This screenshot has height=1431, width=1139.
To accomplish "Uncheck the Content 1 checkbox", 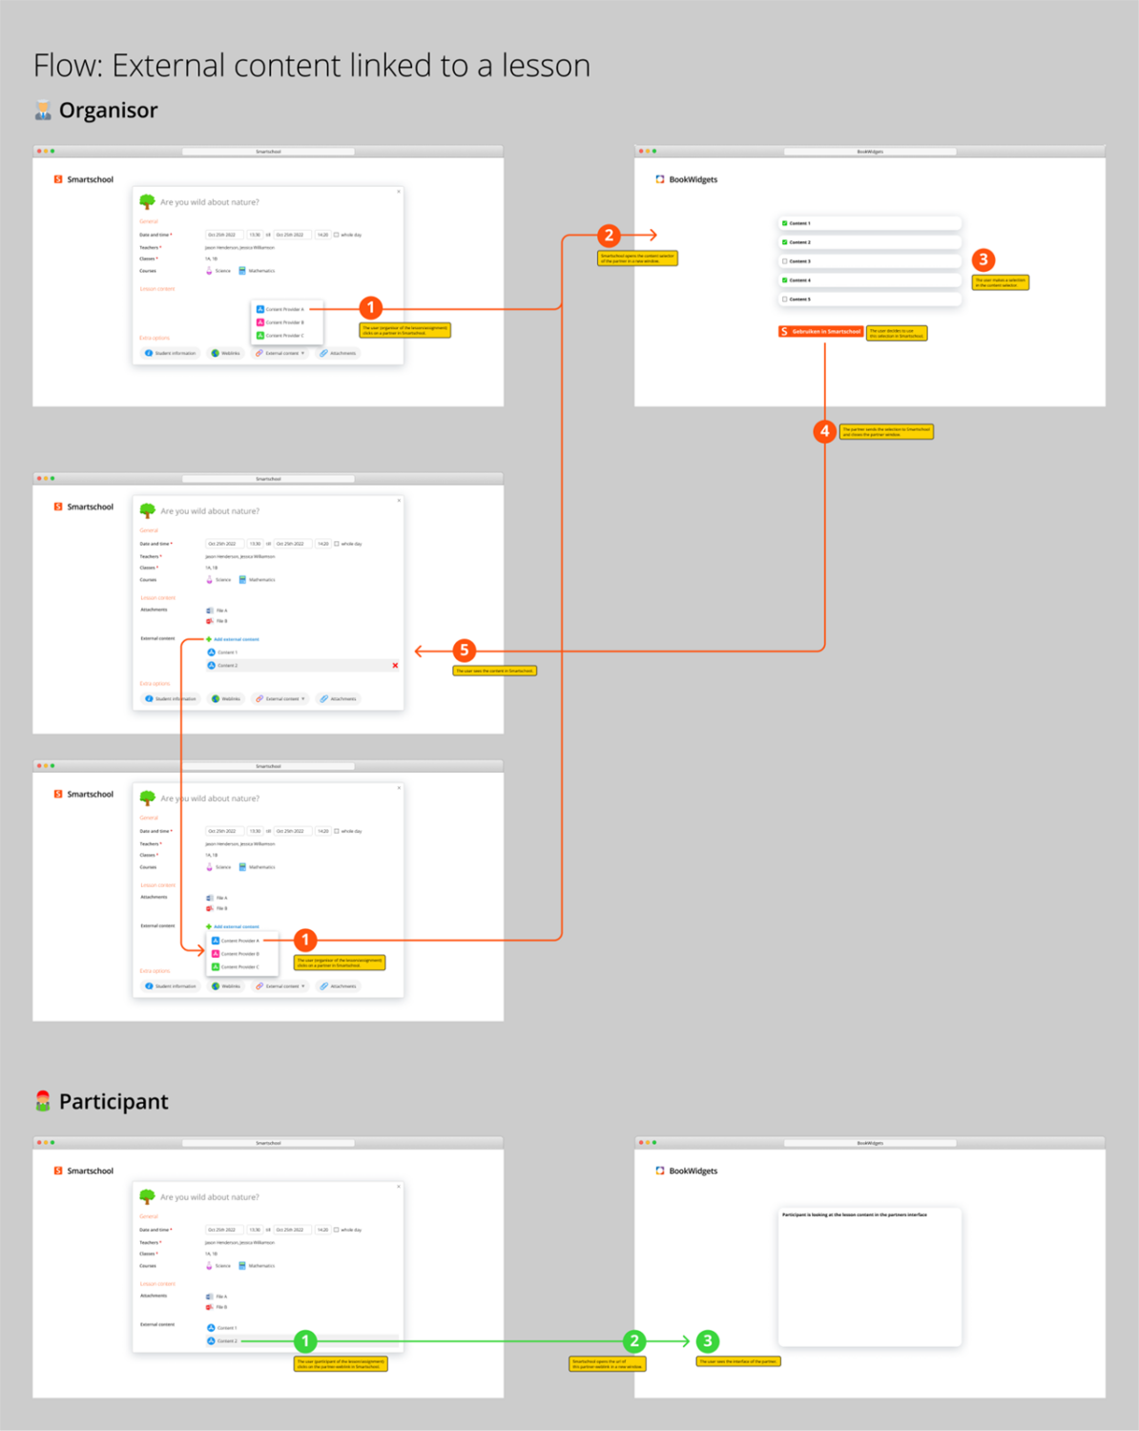I will [x=785, y=223].
